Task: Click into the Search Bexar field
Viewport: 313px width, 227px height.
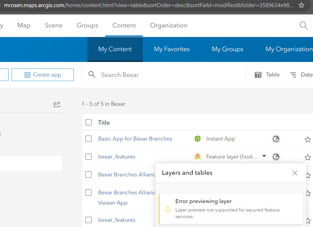Action: coord(164,75)
